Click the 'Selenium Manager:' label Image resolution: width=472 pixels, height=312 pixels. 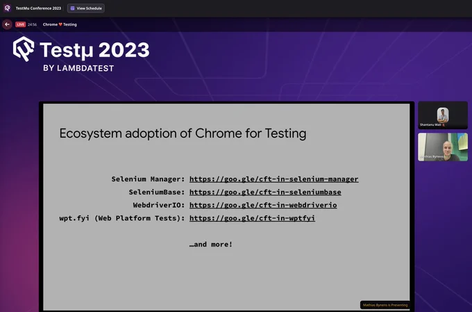coord(148,179)
